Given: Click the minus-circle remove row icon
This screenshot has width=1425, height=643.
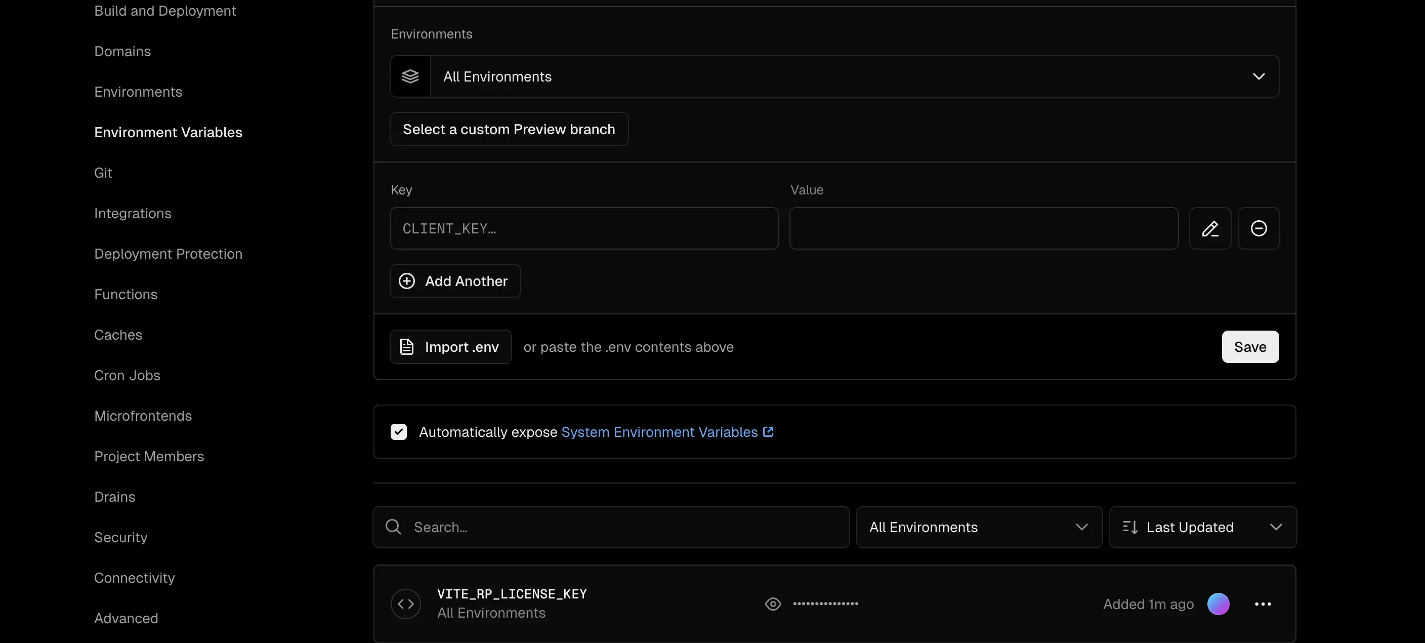Looking at the screenshot, I should 1259,228.
